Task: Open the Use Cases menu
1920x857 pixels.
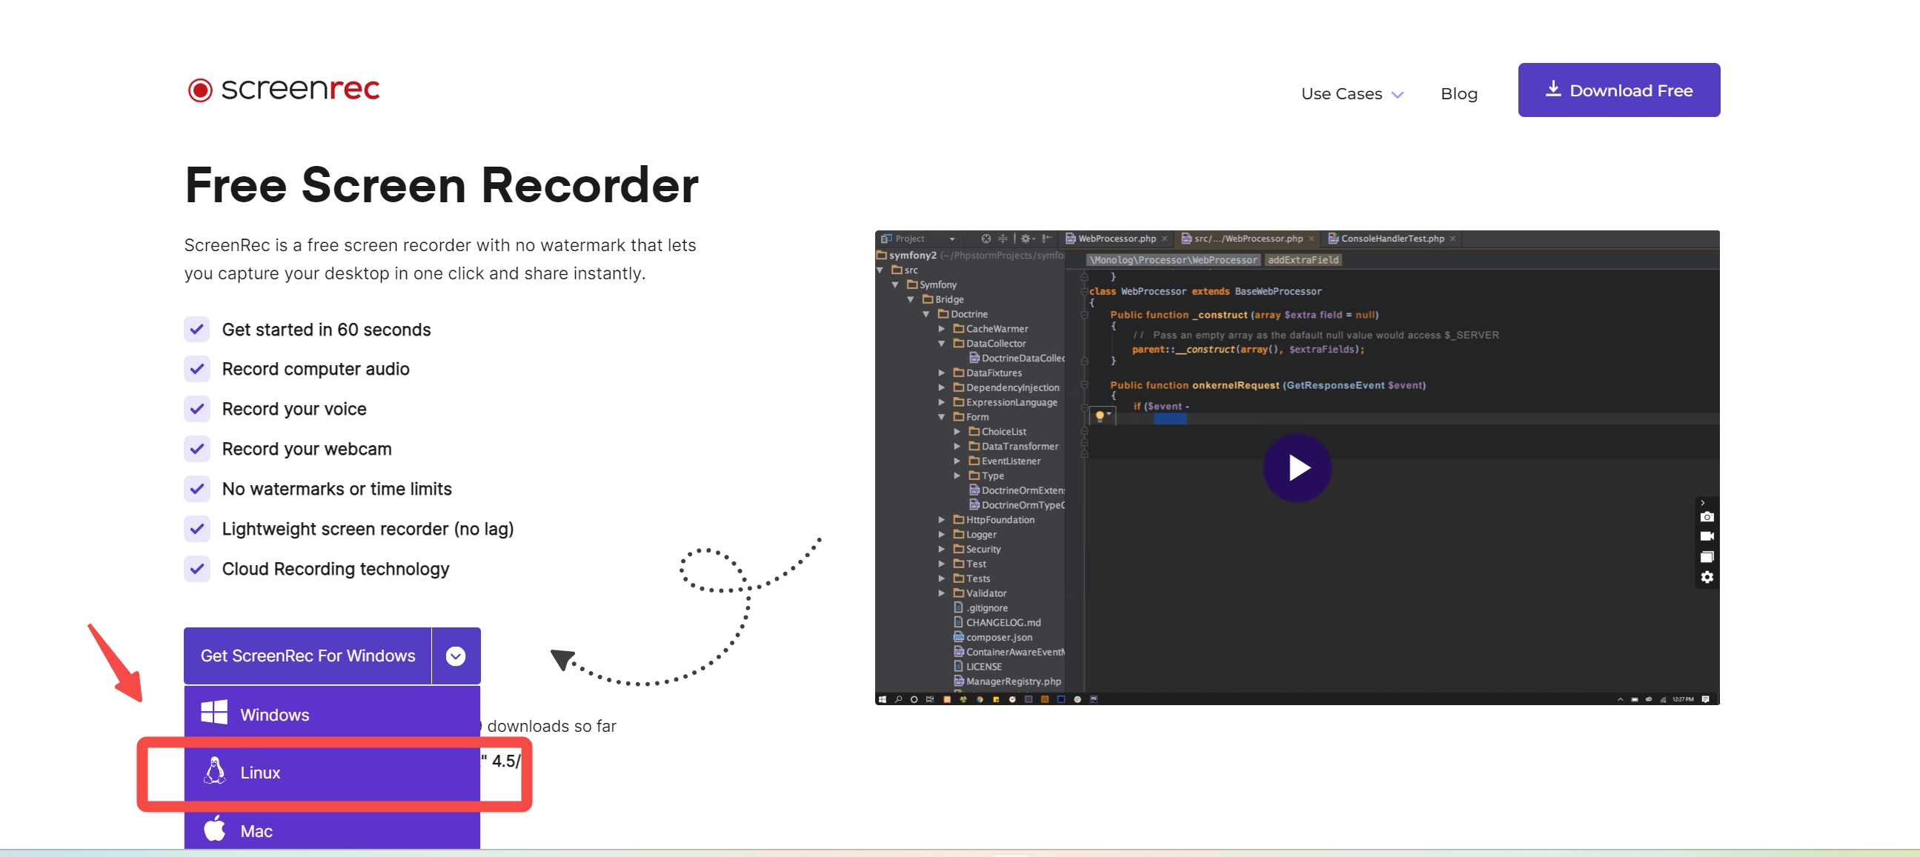Action: pyautogui.click(x=1352, y=94)
